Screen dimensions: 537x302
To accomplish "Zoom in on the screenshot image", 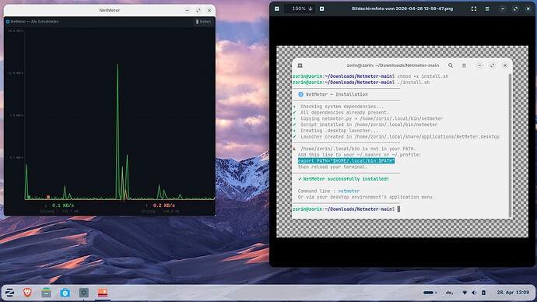I will [322, 9].
